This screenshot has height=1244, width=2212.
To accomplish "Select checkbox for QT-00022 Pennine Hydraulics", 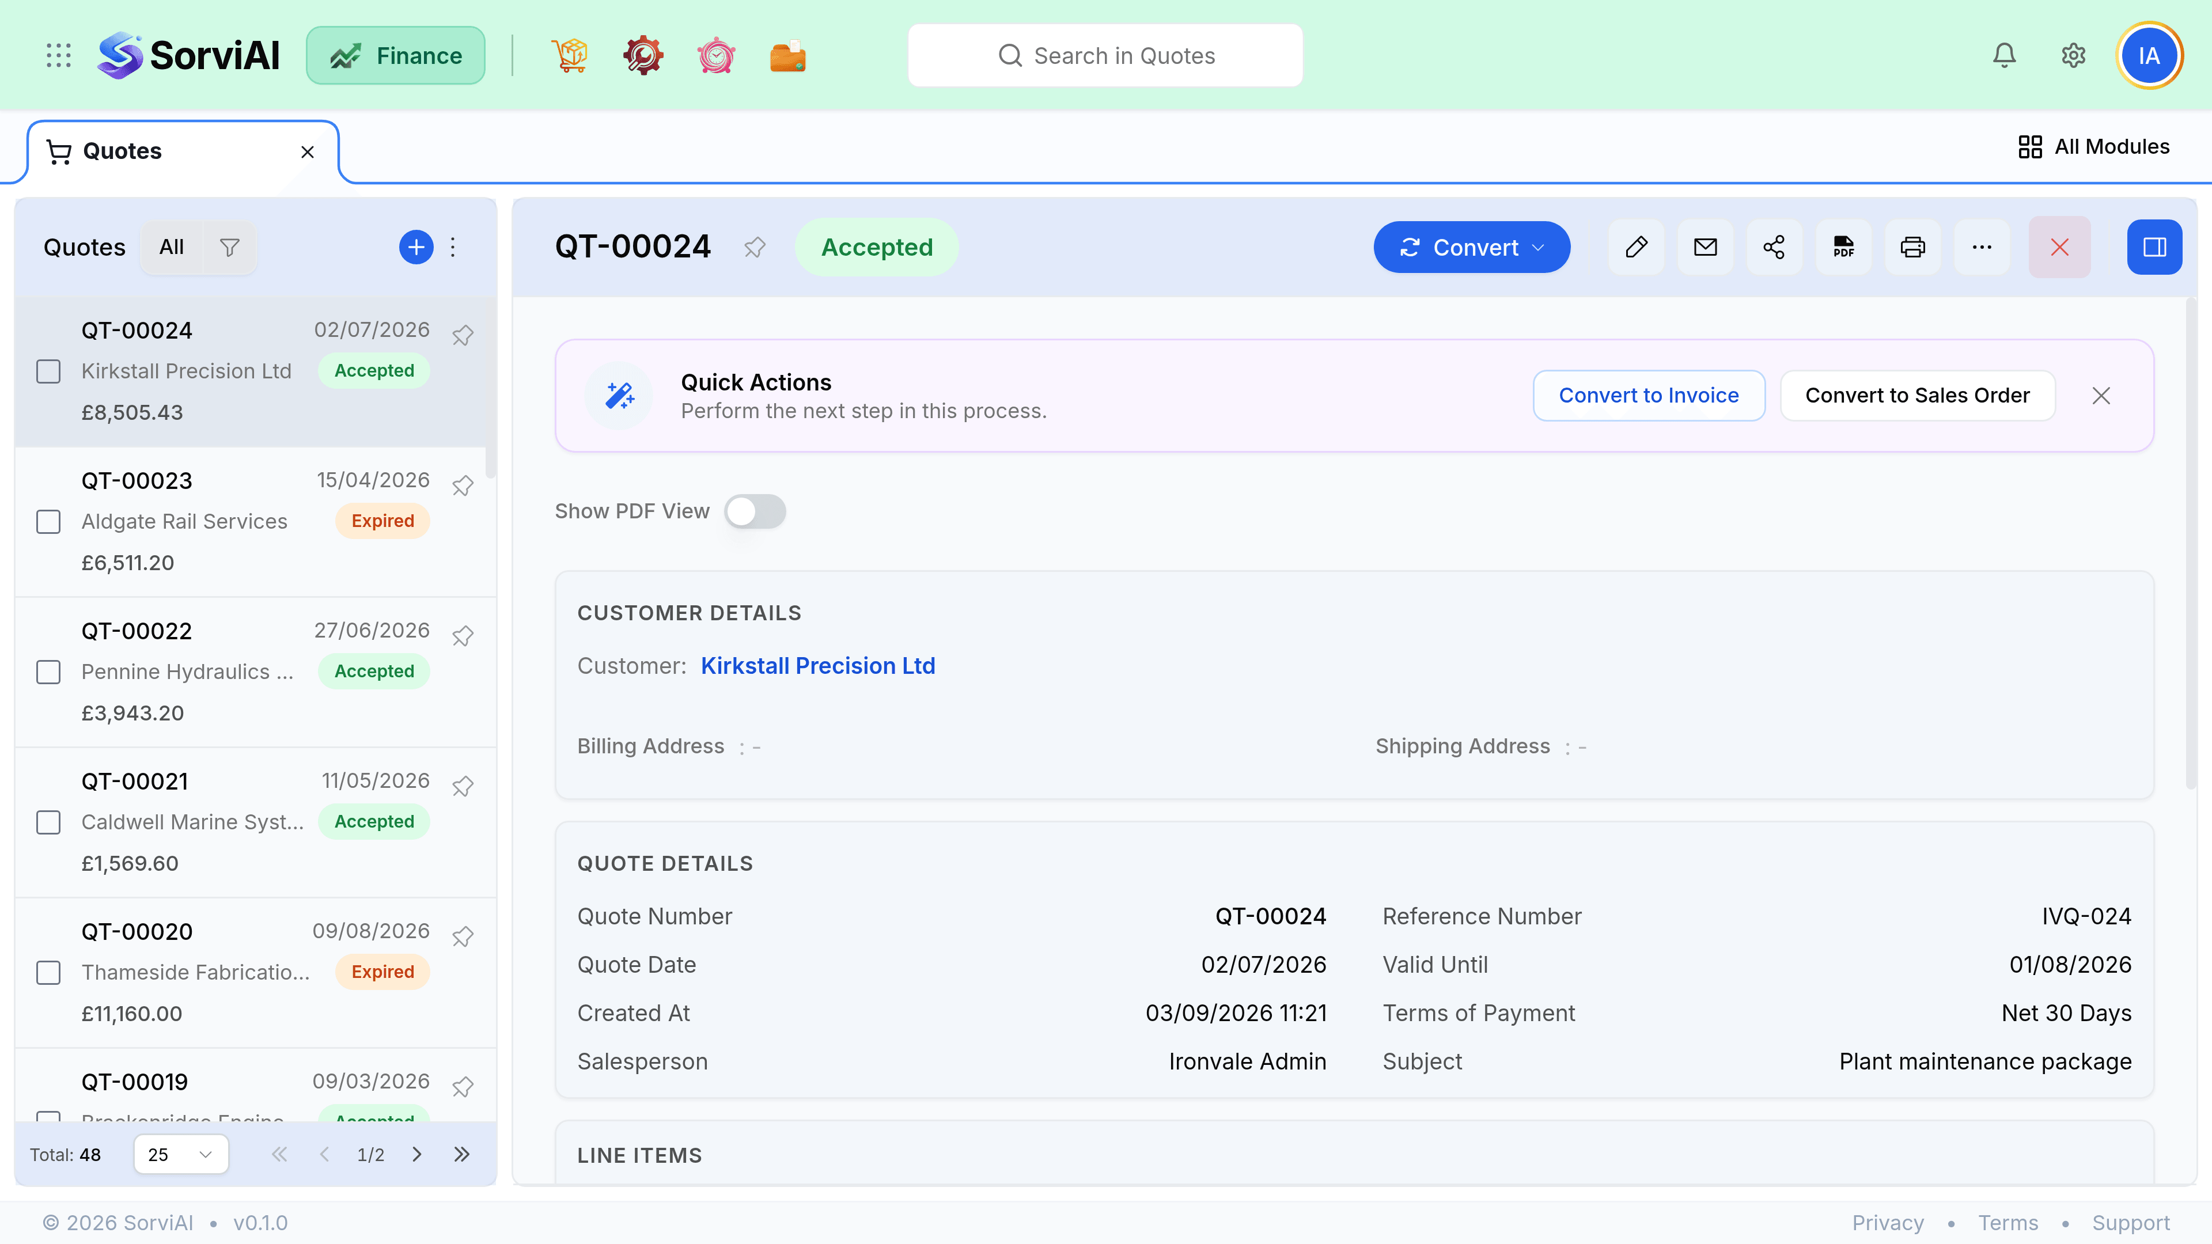I will point(48,672).
